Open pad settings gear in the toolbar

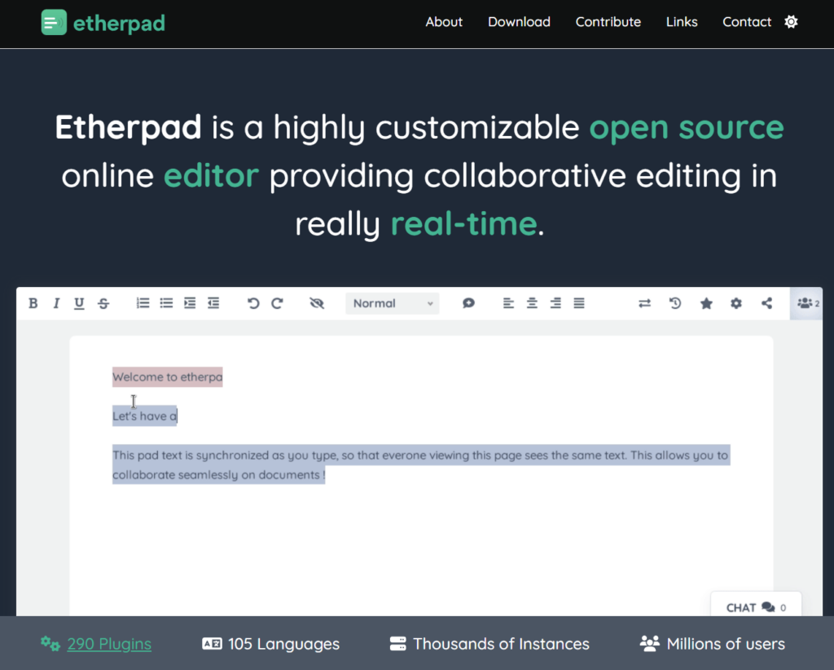tap(736, 303)
